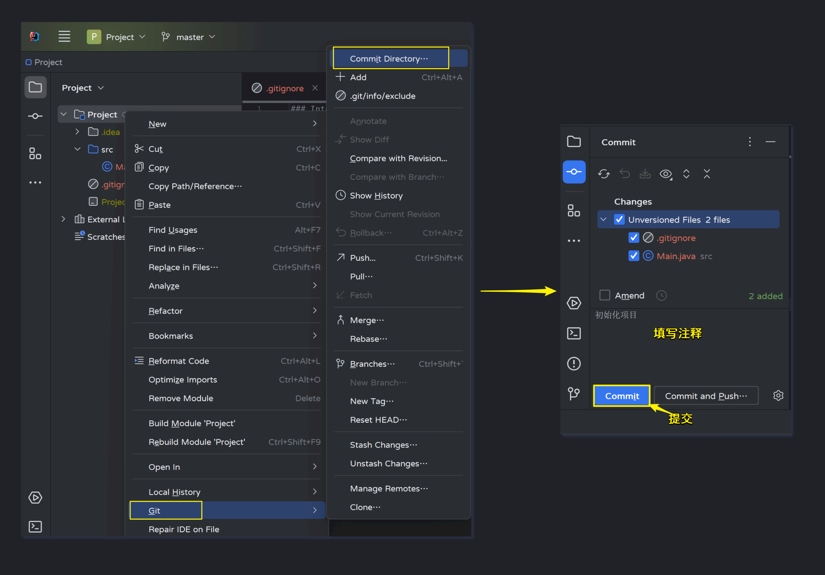The width and height of the screenshot is (825, 575).
Task: Click the refresh icon in Commit toolbar
Action: click(x=604, y=174)
